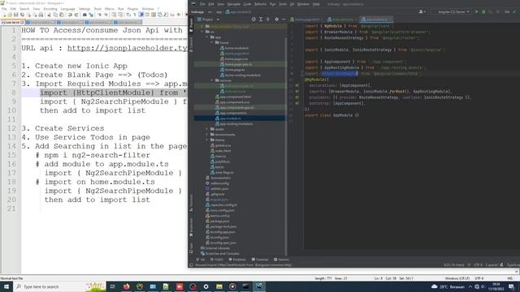Click the taskbar search box
520x292 pixels.
[59, 286]
